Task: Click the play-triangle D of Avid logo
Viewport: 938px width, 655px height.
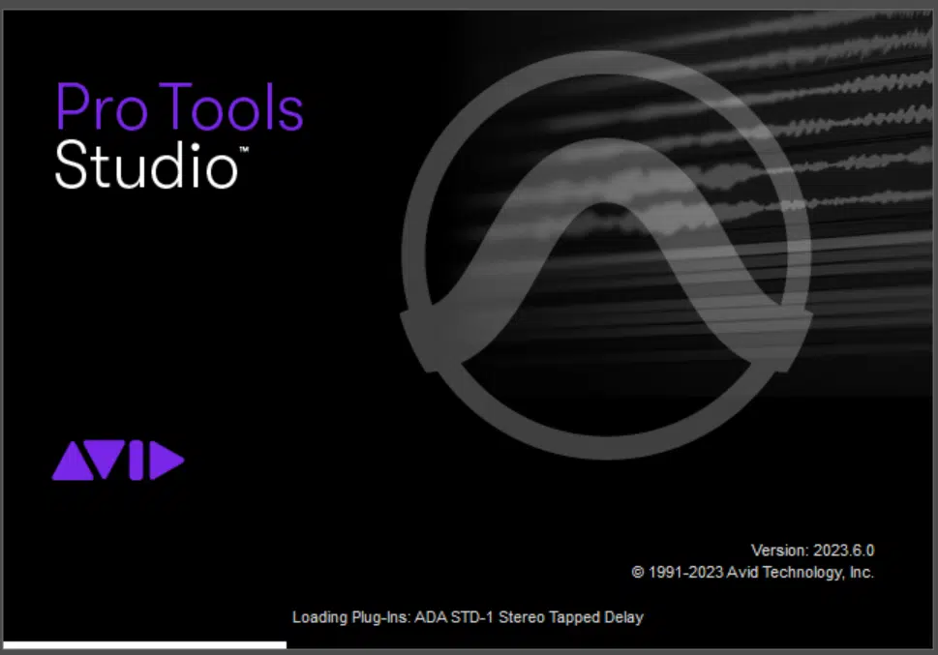Action: pos(166,461)
